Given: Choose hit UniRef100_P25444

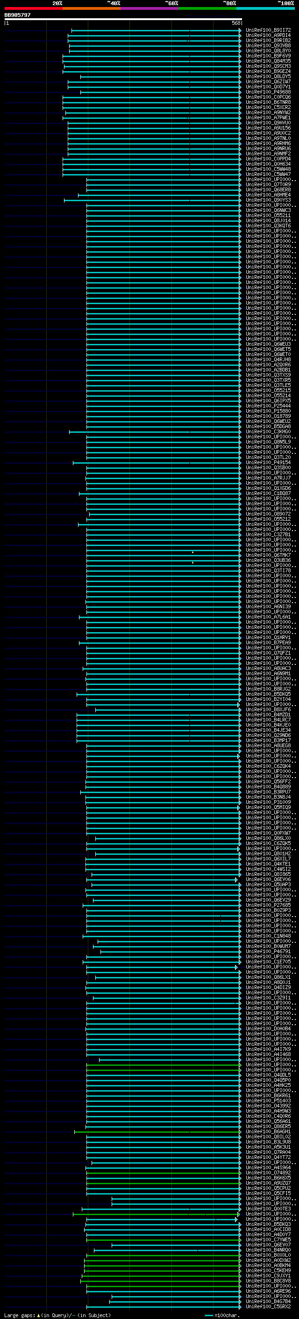Looking at the screenshot, I should point(268,406).
